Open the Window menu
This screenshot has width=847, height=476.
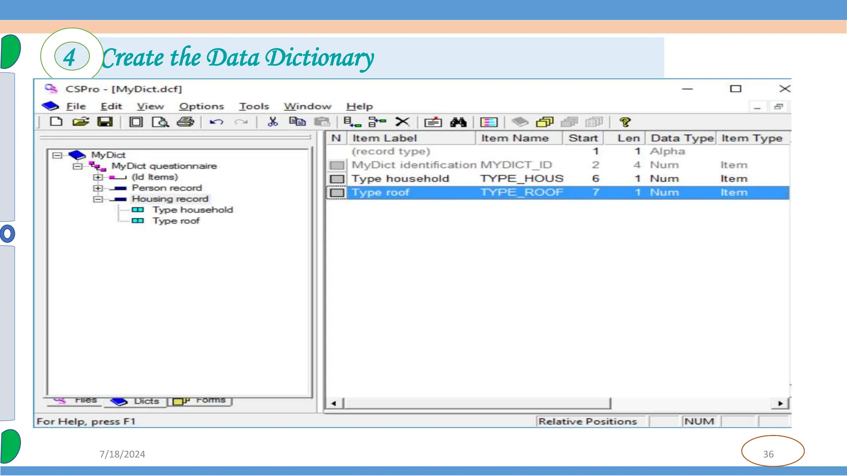pyautogui.click(x=307, y=106)
